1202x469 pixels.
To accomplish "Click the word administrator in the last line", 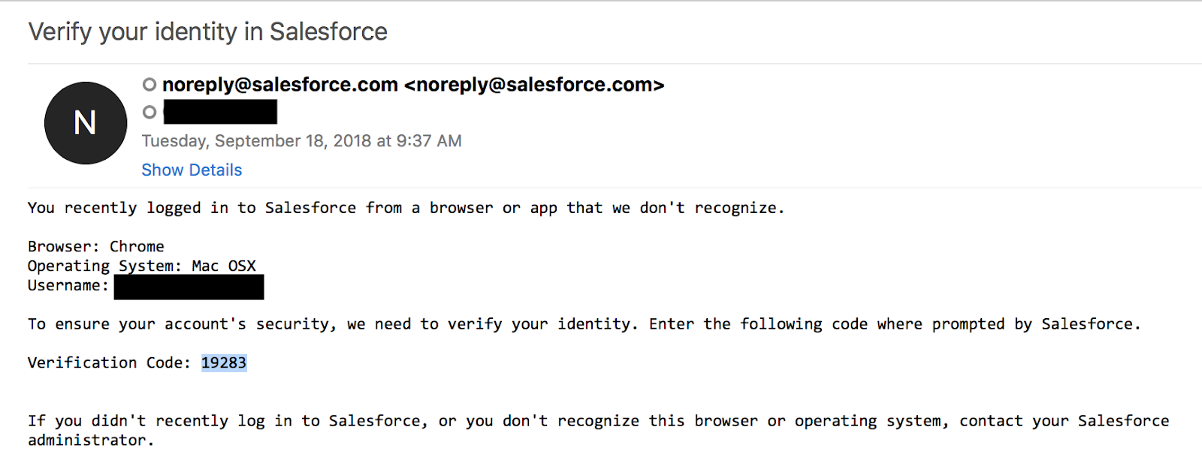I will [86, 440].
